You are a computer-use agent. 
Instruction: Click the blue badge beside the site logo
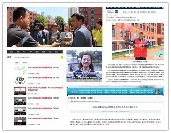click(116, 11)
